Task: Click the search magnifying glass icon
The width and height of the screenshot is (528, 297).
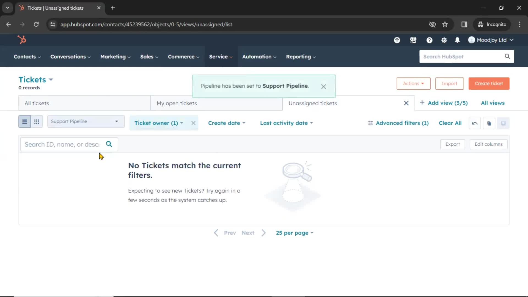Action: point(109,144)
